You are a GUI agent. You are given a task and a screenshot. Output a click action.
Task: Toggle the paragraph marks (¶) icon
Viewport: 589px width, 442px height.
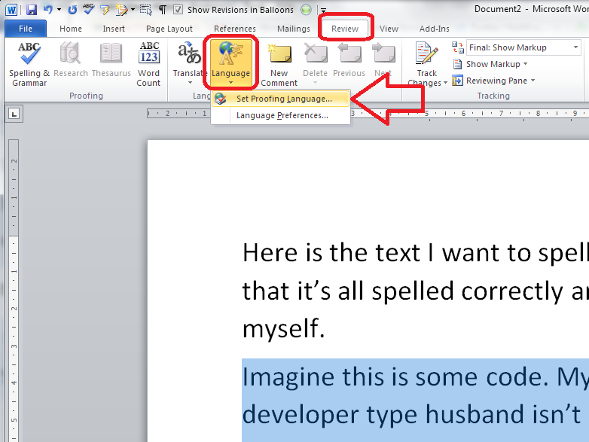tap(162, 10)
